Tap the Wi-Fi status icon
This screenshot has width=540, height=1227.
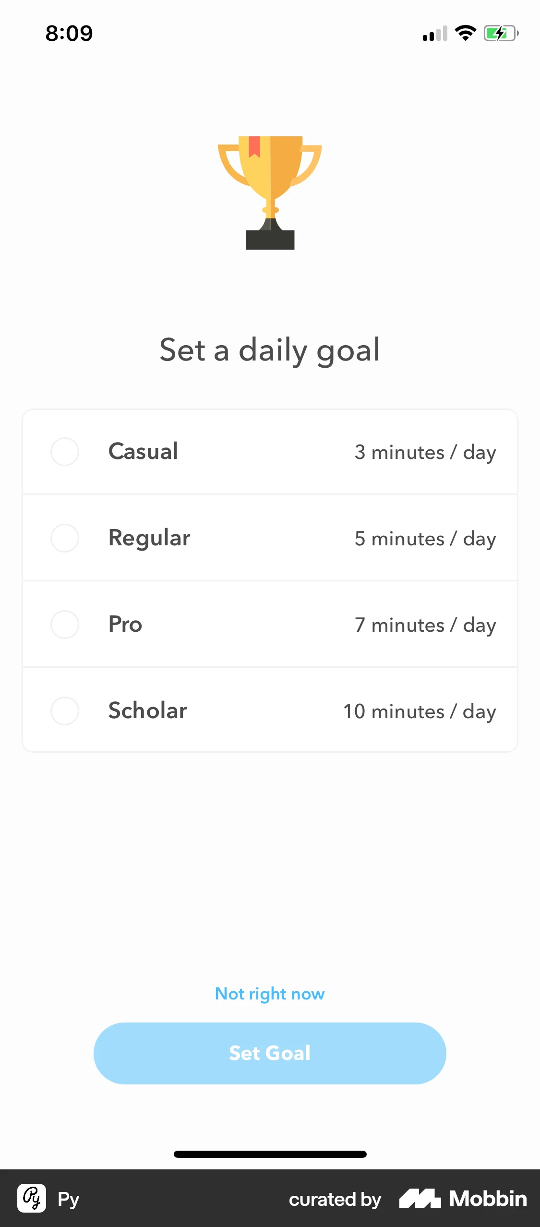[465, 33]
